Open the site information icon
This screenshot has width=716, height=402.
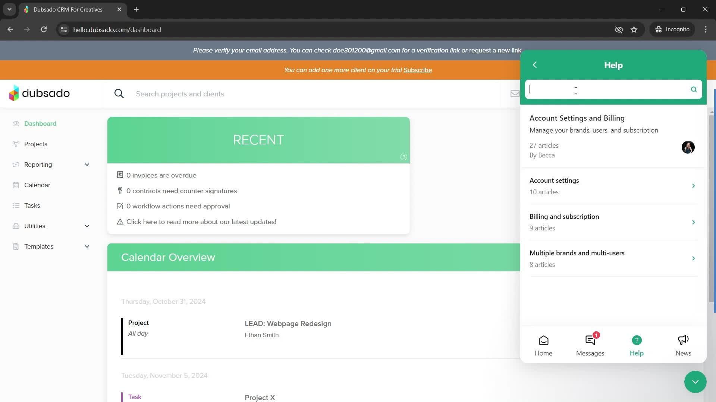coord(64,29)
